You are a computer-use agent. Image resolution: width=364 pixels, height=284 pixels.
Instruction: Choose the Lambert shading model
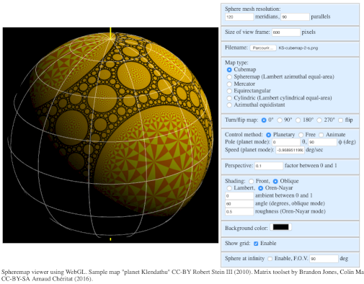[229, 188]
